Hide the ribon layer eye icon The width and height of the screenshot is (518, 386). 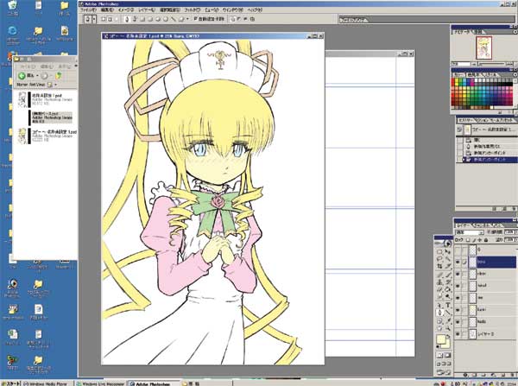click(458, 274)
